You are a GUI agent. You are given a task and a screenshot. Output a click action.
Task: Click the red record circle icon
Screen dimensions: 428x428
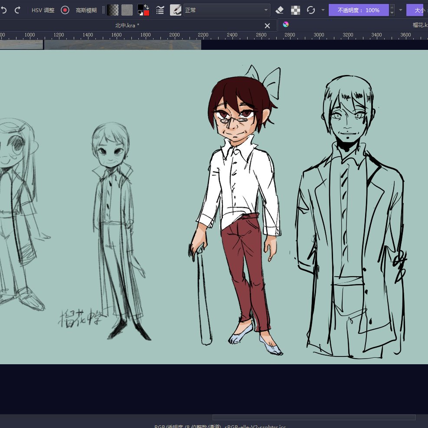pos(65,10)
